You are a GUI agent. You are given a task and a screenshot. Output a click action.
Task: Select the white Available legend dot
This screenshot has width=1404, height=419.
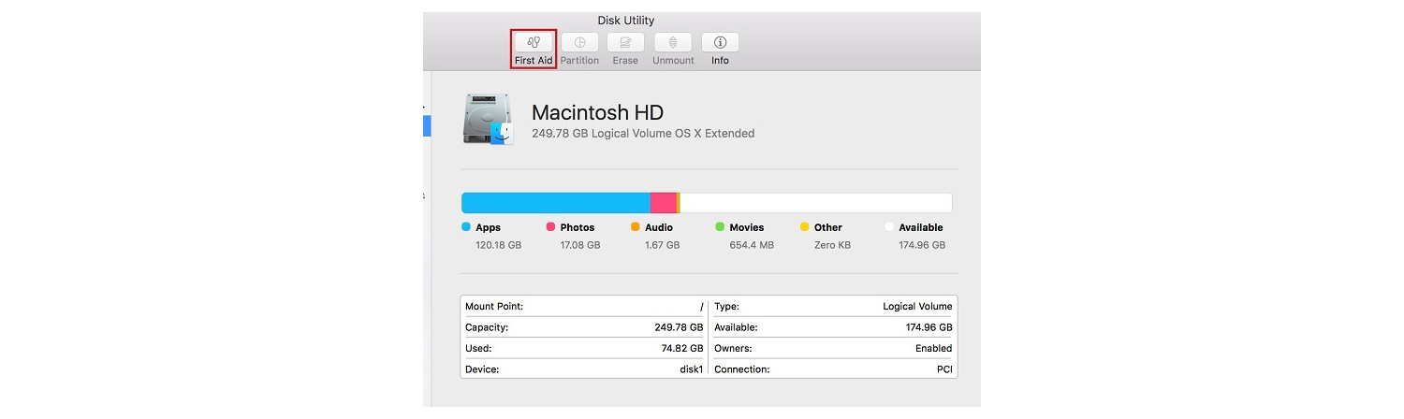click(x=889, y=227)
